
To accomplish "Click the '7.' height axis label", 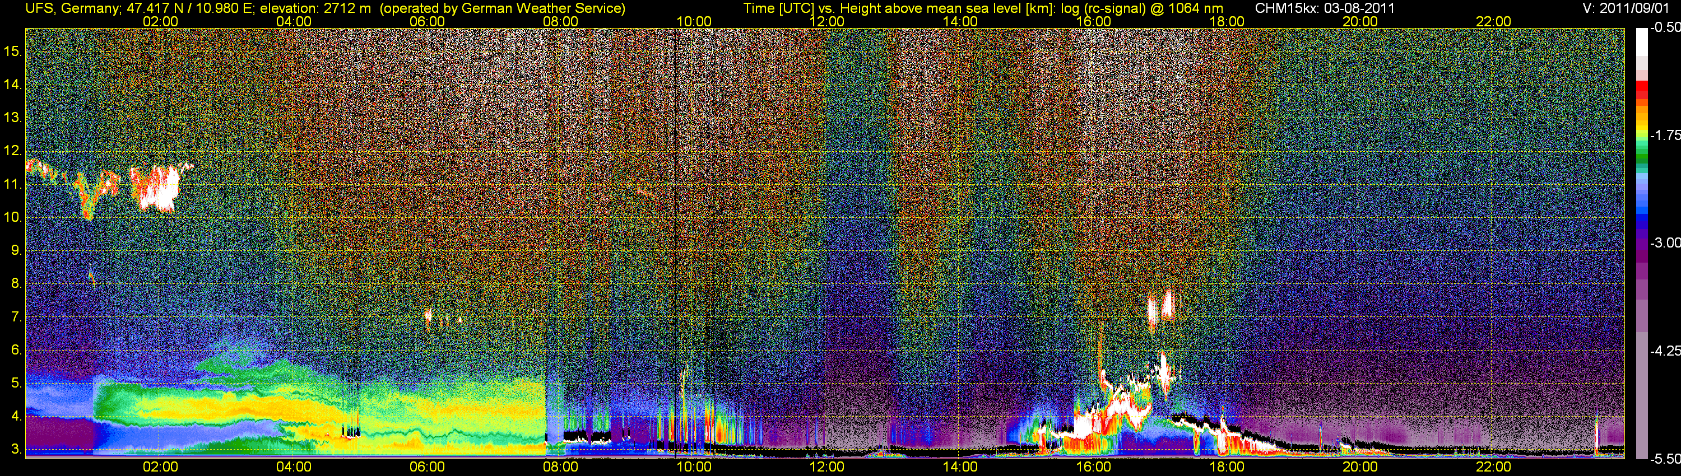I will (x=17, y=317).
